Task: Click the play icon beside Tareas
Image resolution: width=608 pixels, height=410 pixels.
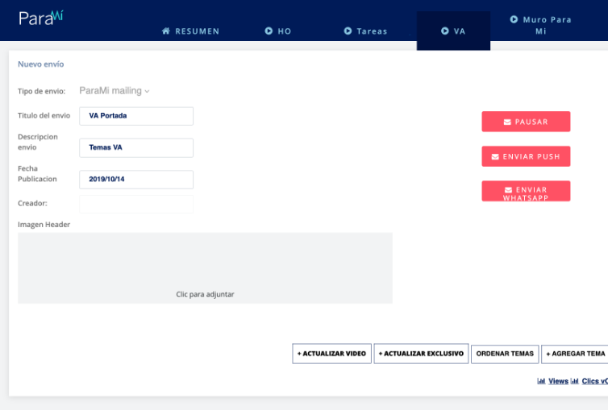Action: 348,31
